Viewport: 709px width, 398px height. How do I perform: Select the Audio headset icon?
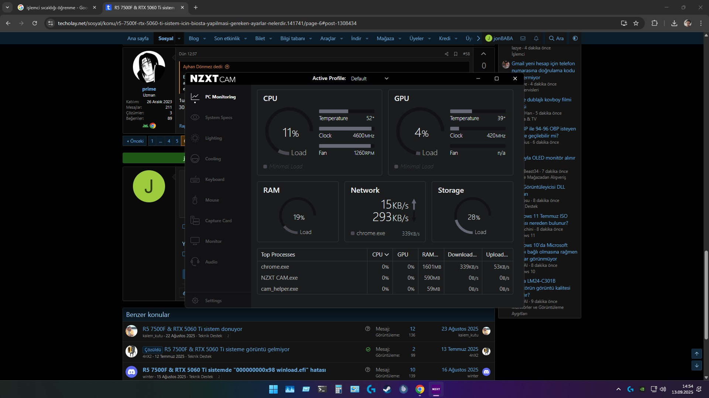[195, 262]
